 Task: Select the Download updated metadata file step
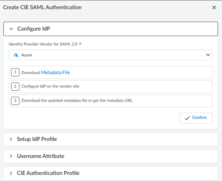[77, 101]
